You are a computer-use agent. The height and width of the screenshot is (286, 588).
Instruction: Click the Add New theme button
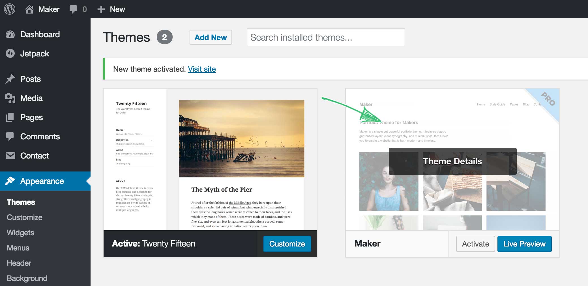(211, 37)
